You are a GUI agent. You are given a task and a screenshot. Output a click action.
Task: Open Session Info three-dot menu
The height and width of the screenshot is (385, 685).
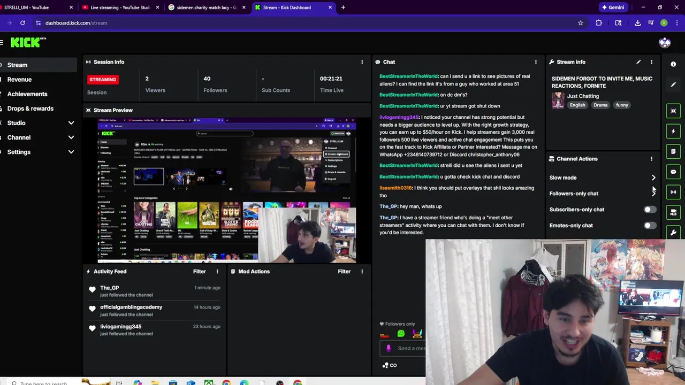[362, 62]
